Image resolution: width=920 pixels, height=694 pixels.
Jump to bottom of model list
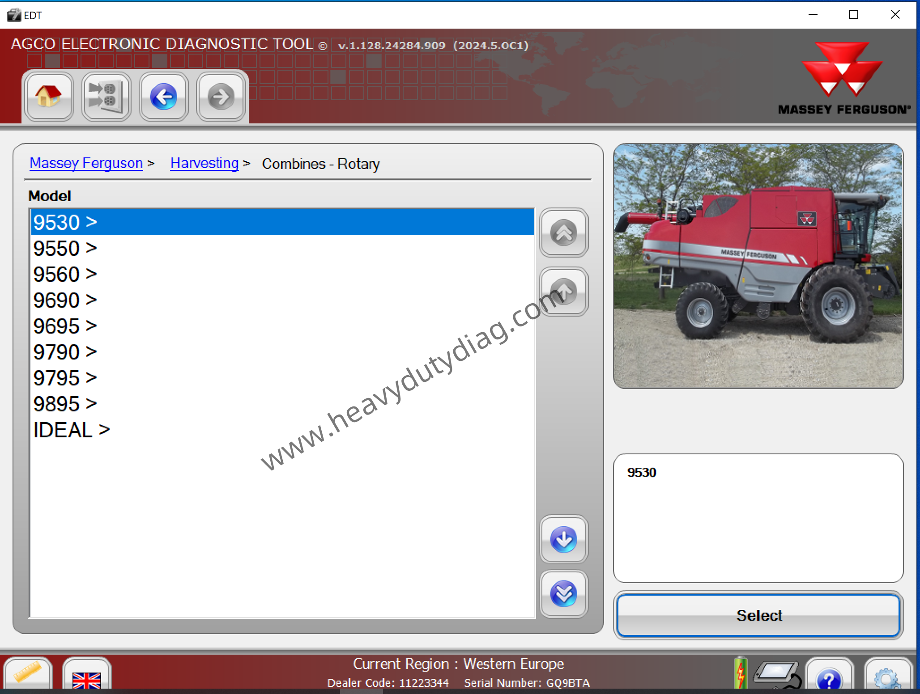click(563, 594)
